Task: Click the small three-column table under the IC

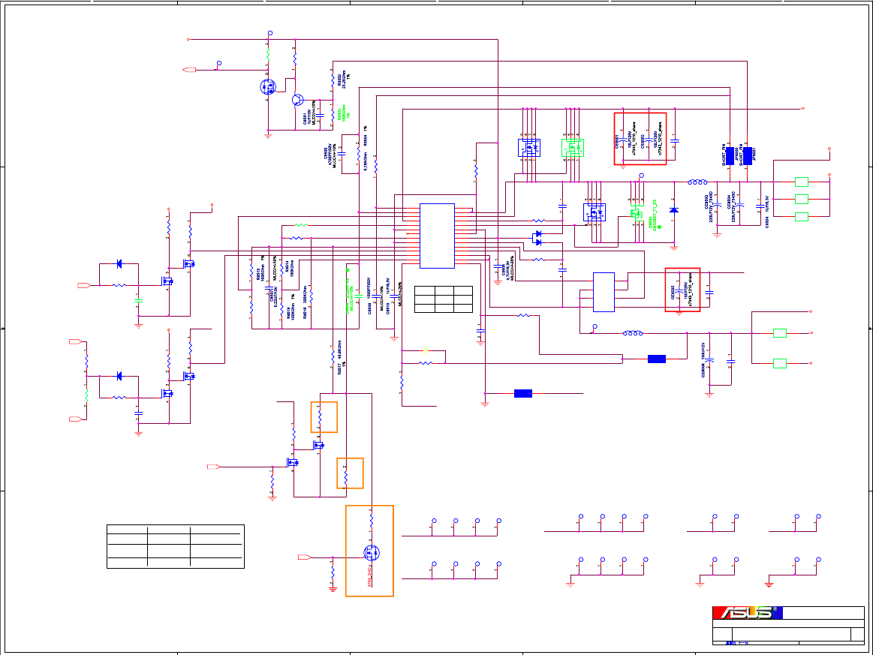Action: click(444, 299)
